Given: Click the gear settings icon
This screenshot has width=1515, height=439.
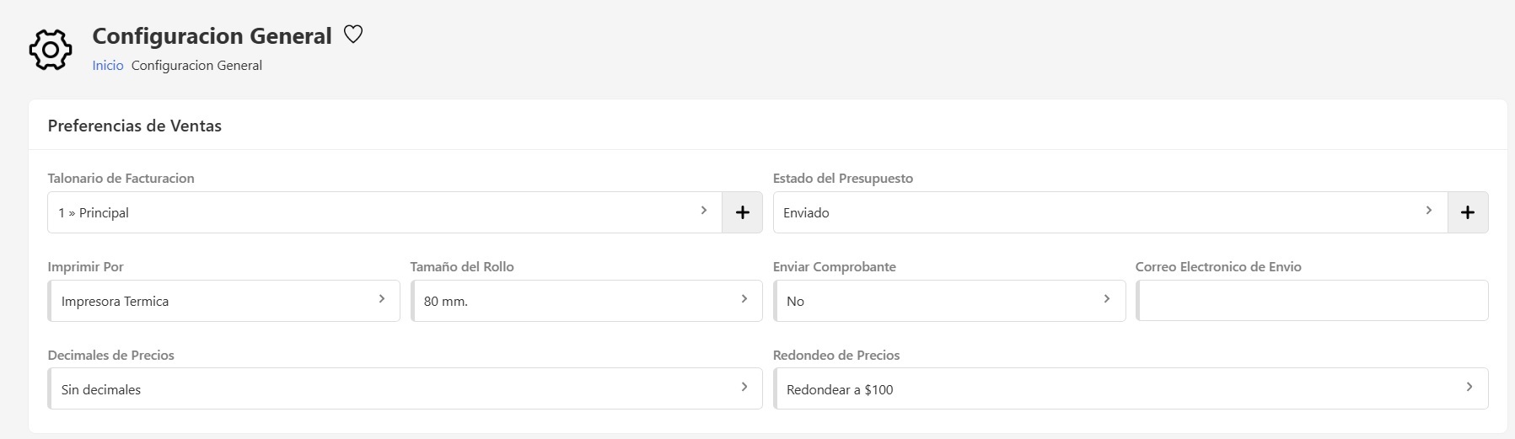Looking at the screenshot, I should coord(51,51).
